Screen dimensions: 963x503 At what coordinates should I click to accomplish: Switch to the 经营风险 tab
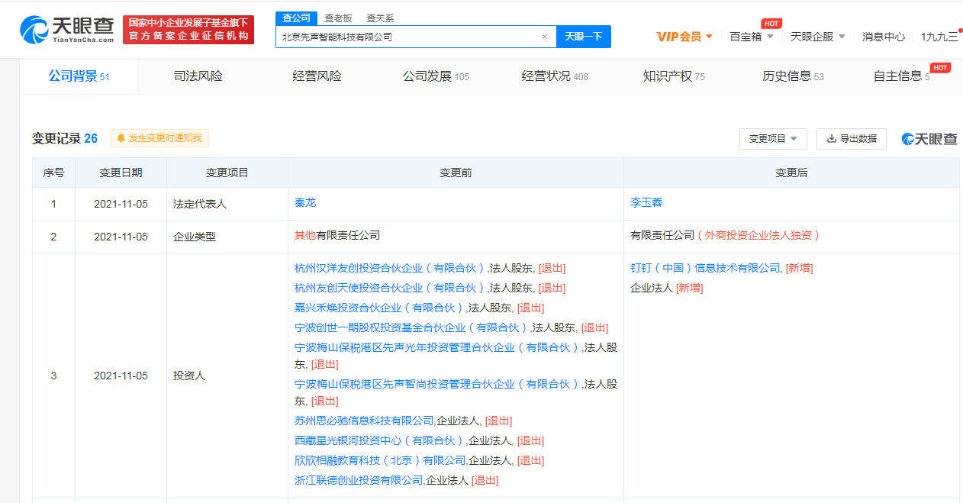pos(317,76)
